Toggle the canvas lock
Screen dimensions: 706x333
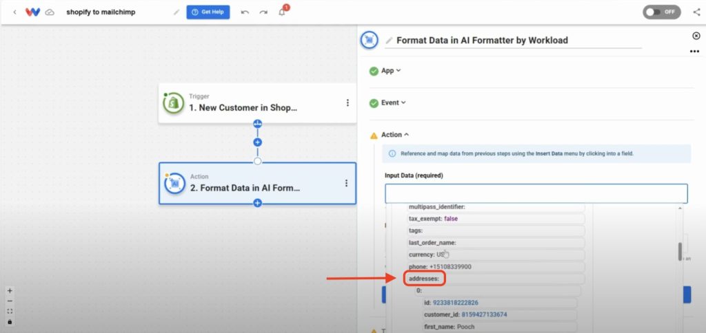[x=10, y=322]
